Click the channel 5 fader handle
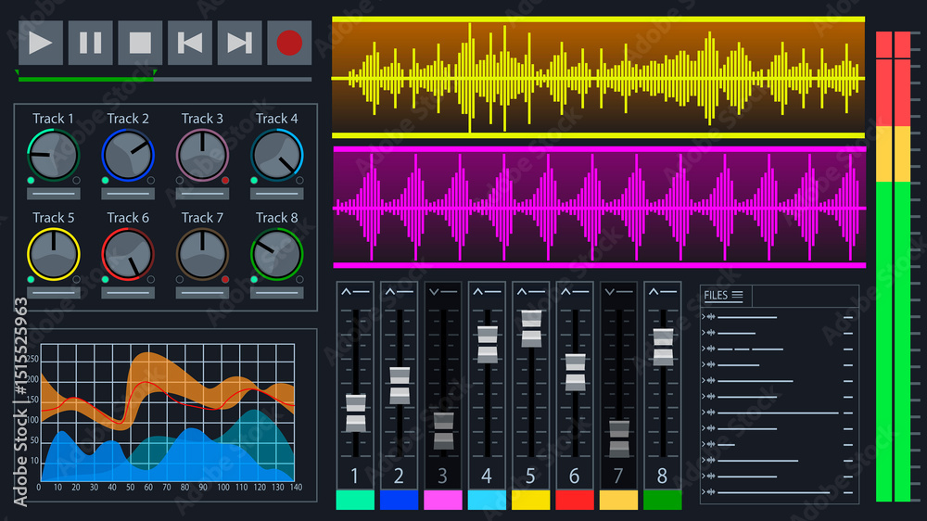 (x=531, y=328)
